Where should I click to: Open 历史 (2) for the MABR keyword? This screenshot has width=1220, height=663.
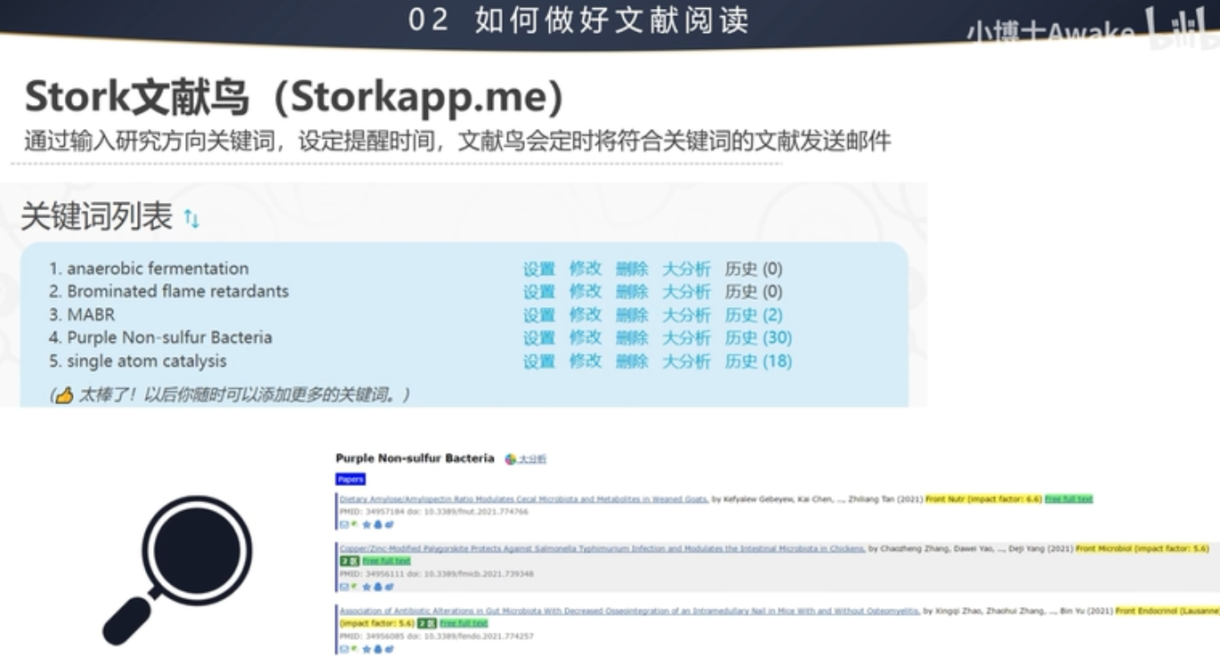tap(754, 315)
